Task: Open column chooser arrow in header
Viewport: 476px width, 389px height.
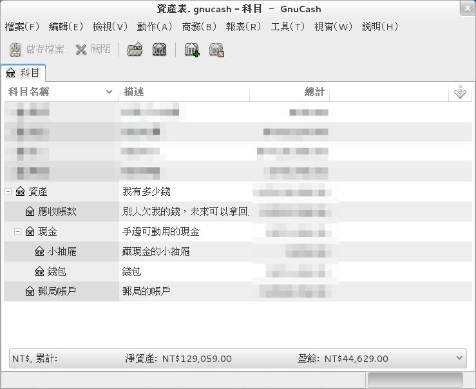Action: pos(460,92)
